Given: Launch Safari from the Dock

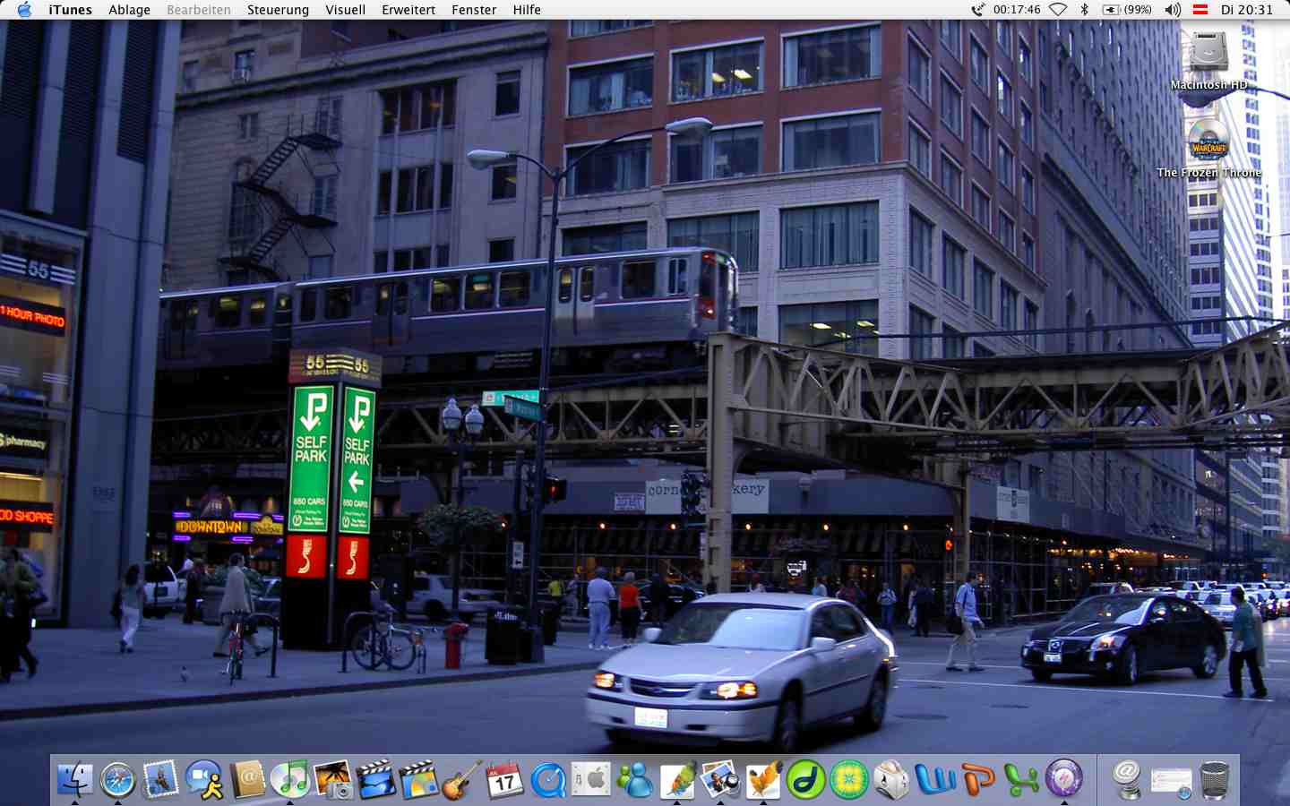Looking at the screenshot, I should point(117,780).
